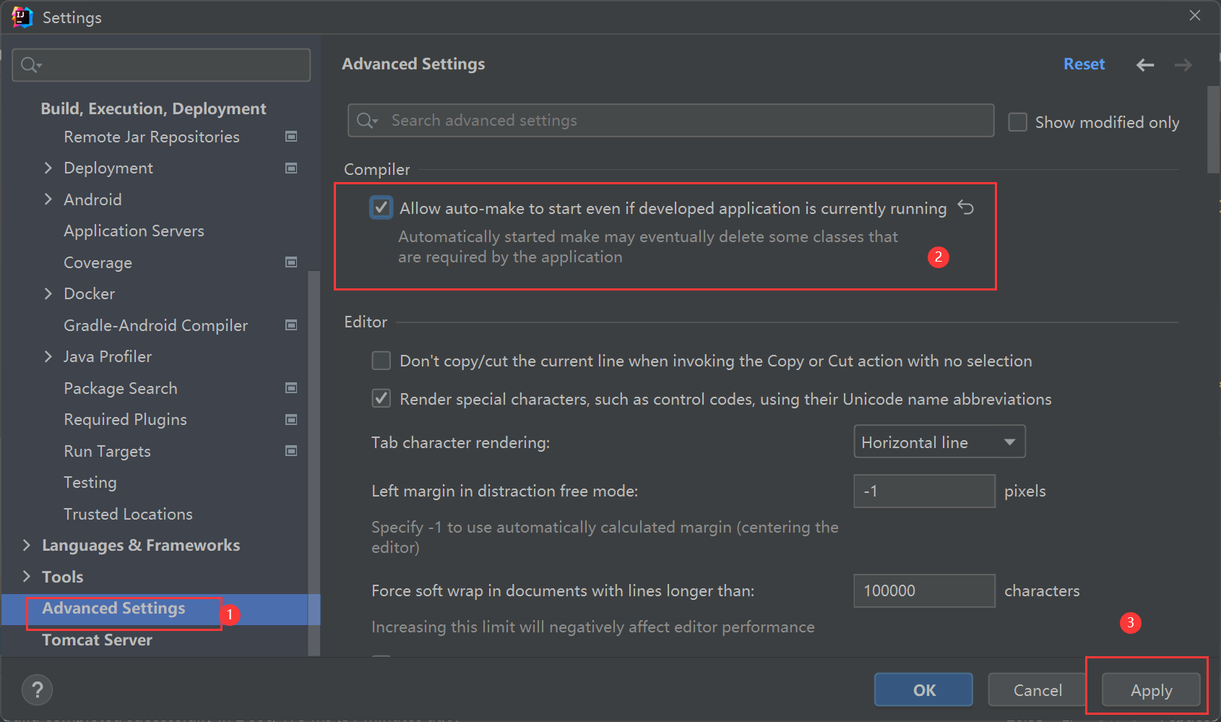Screen dimensions: 1221x722
Task: Click the IntelliJ IDEA logo in title bar
Action: click(22, 17)
